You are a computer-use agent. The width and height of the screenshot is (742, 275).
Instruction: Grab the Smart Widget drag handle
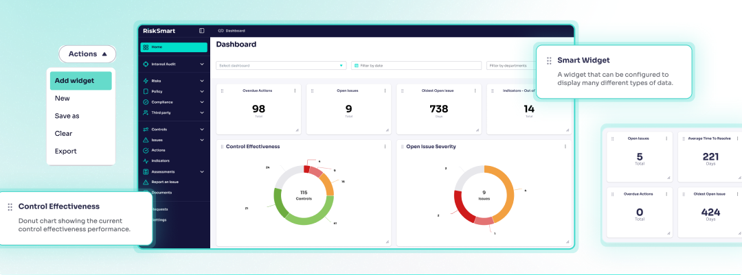point(549,60)
